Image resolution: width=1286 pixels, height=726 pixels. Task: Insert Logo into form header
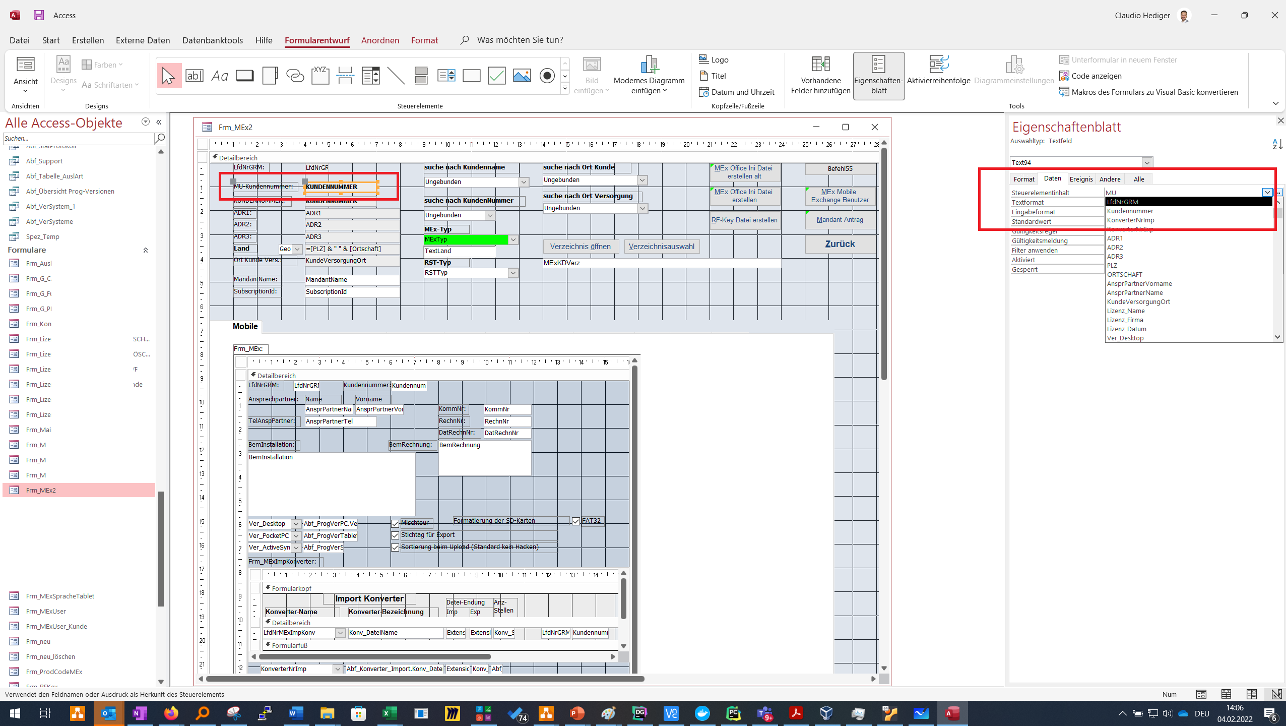click(x=714, y=59)
